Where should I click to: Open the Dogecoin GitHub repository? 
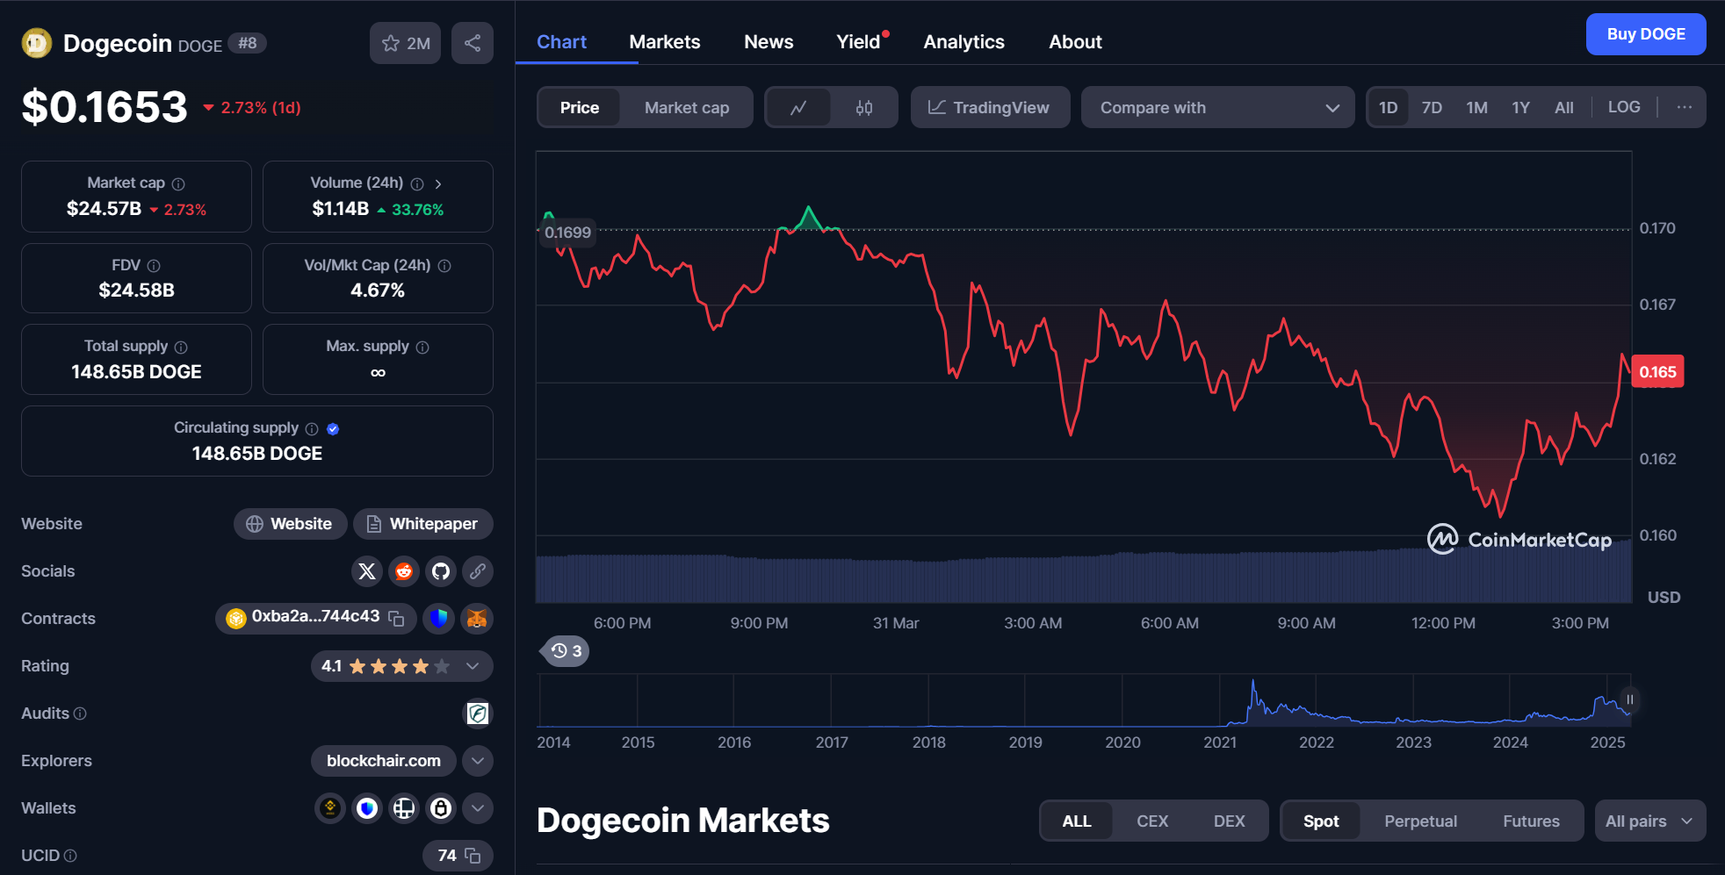(x=440, y=571)
